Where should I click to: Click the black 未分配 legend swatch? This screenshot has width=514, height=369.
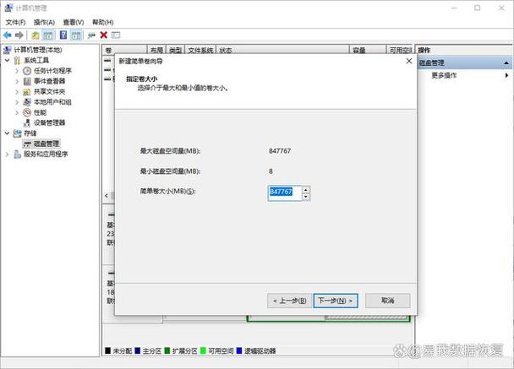(x=108, y=350)
